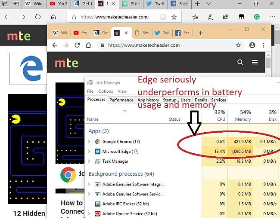Open Edge settings and more menu
The width and height of the screenshot is (280, 219).
point(272,17)
